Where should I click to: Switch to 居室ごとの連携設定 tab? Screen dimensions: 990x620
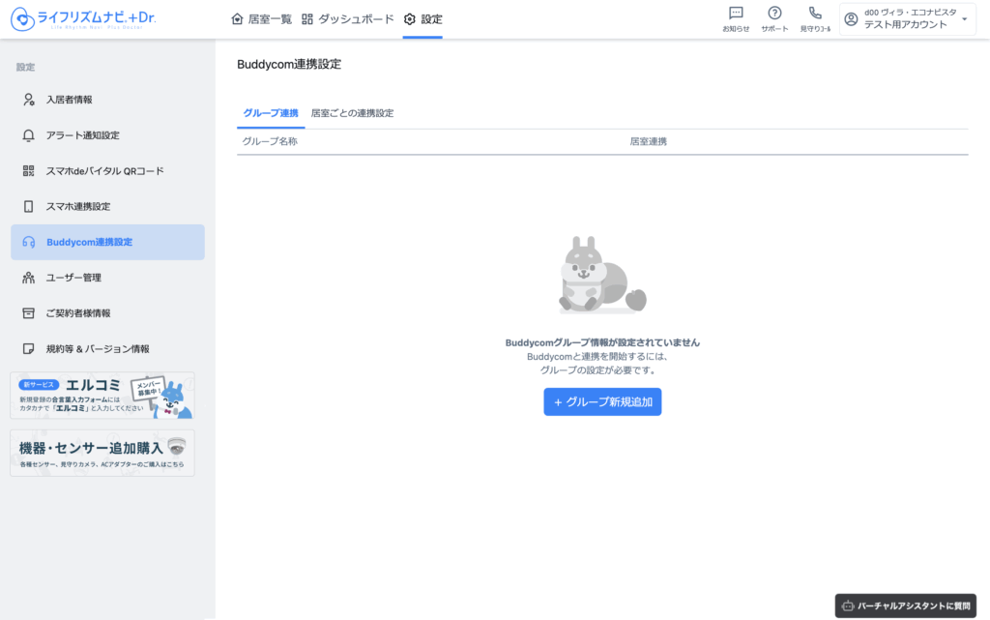(352, 113)
